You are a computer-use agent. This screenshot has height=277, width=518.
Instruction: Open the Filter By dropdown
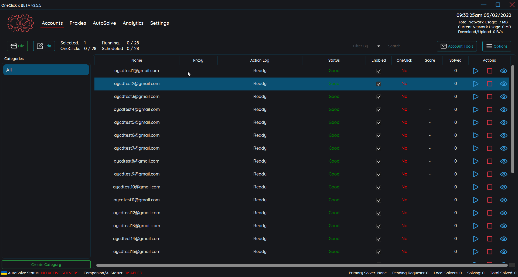tap(367, 46)
